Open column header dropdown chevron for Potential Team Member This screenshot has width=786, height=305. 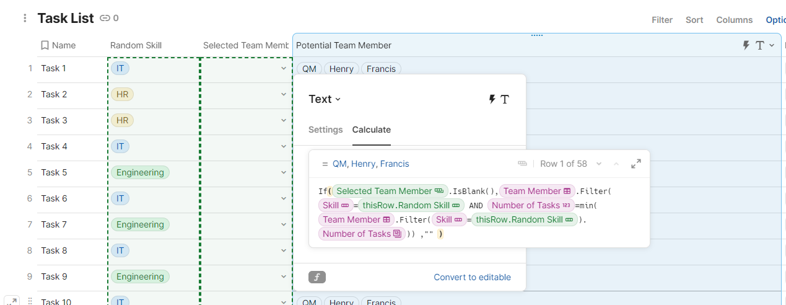[x=772, y=45]
